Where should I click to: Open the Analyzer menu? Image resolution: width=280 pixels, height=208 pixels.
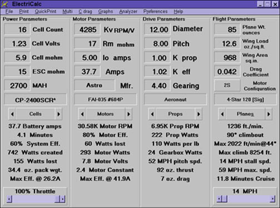pyautogui.click(x=128, y=12)
